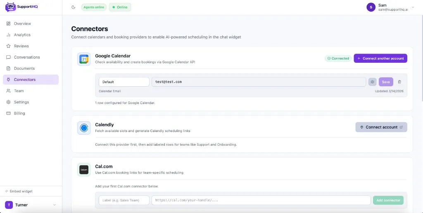Click the Billing card icon
Image resolution: width=423 pixels, height=213 pixels.
(x=8, y=113)
